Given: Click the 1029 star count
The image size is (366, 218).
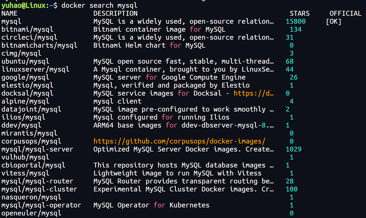Looking at the screenshot, I should 294,149.
